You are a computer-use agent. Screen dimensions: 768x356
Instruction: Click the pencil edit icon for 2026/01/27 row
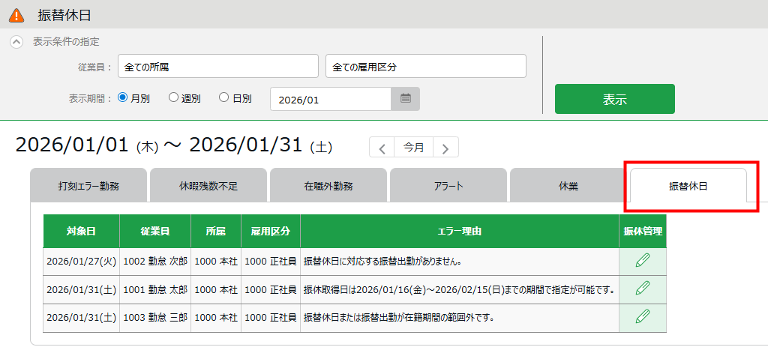point(642,261)
